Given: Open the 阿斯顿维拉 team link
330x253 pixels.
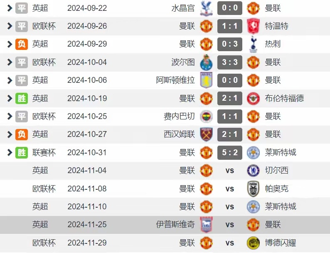Looking at the screenshot, I should pos(175,80).
